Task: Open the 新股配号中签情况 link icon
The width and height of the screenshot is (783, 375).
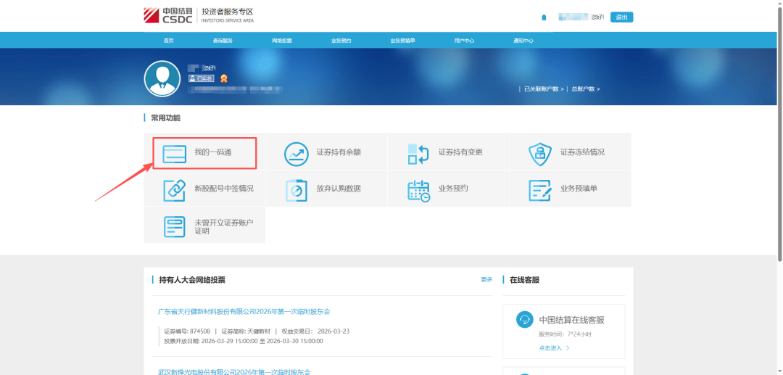Action: point(174,189)
